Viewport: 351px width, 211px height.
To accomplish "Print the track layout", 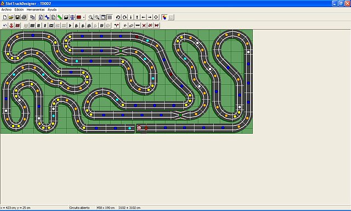I will (24, 17).
